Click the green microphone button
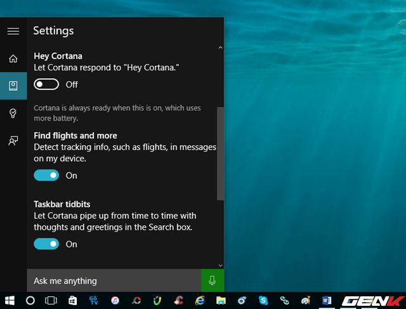The width and height of the screenshot is (406, 309). (x=213, y=280)
